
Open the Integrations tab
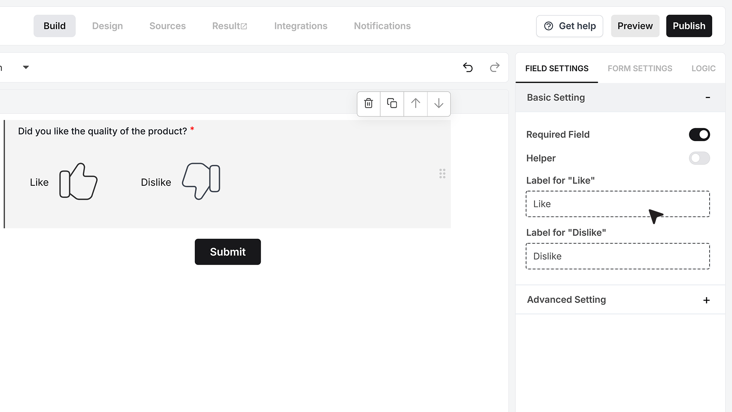[301, 26]
